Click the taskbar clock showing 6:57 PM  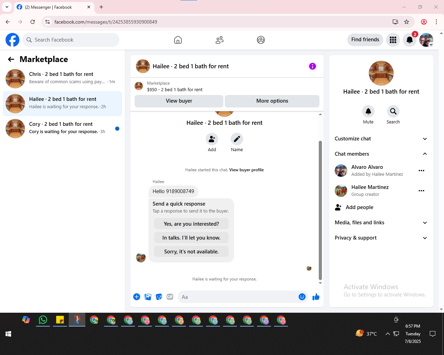[x=413, y=334]
